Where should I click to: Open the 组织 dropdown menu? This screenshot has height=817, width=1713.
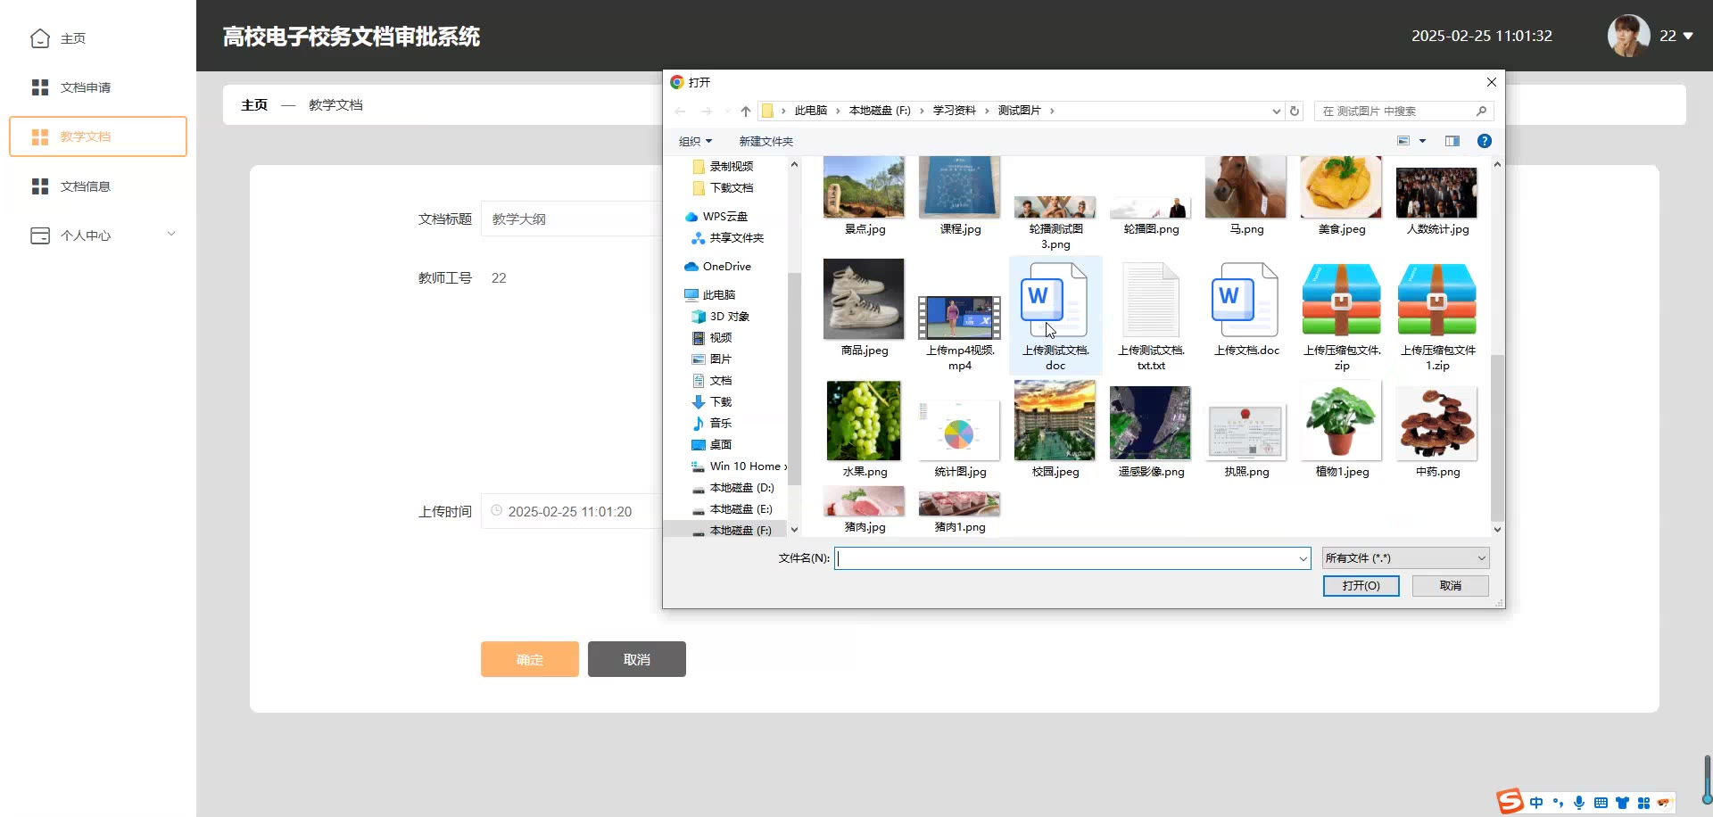[695, 141]
